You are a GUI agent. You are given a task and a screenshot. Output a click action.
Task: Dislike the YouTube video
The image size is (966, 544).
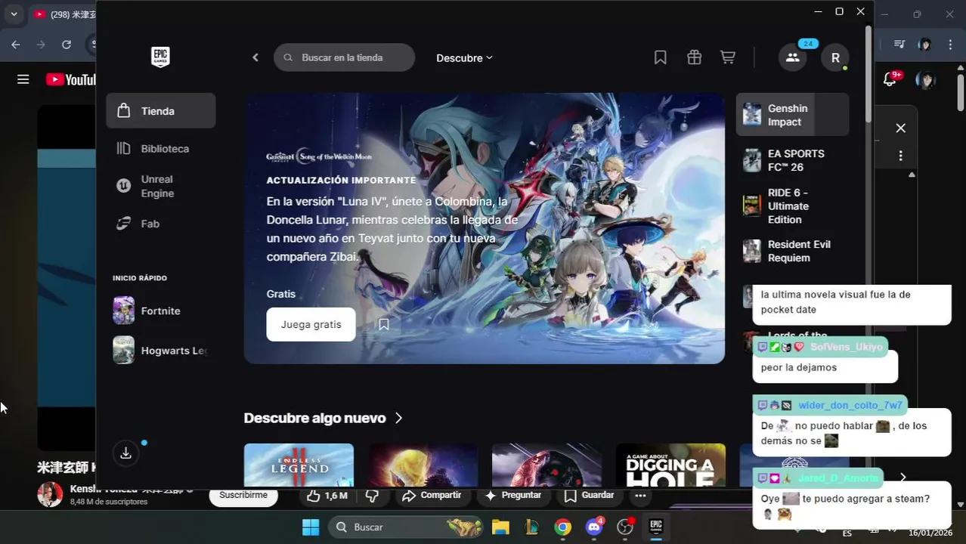click(x=372, y=496)
